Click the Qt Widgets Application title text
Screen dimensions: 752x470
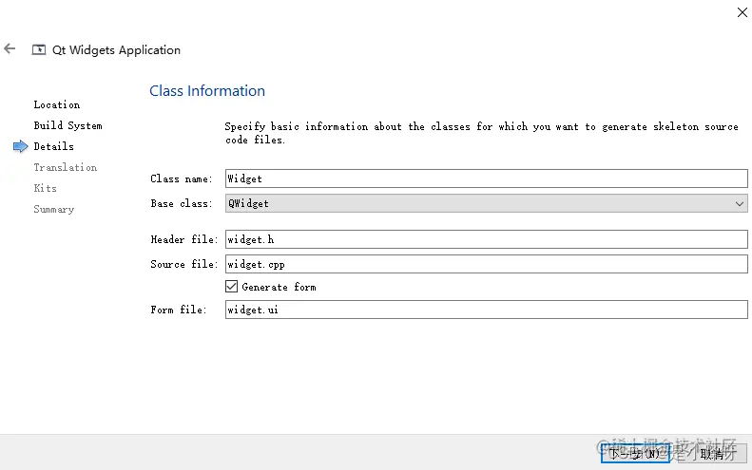click(x=116, y=49)
